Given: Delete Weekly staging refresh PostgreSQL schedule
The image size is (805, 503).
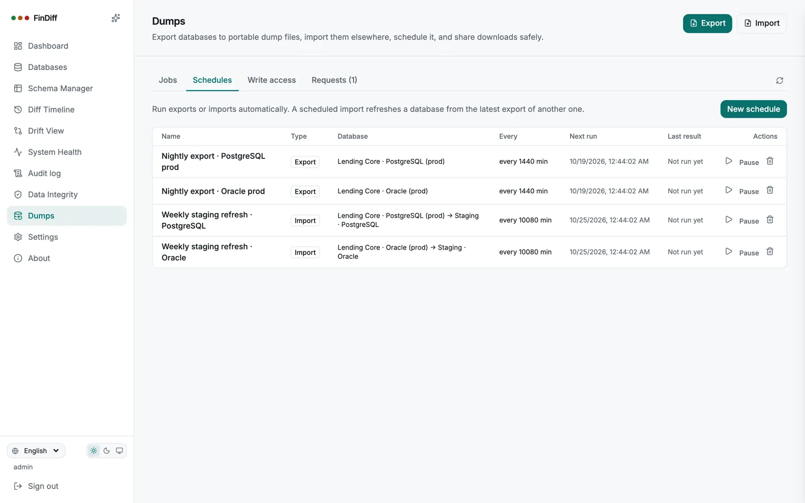Looking at the screenshot, I should point(770,220).
